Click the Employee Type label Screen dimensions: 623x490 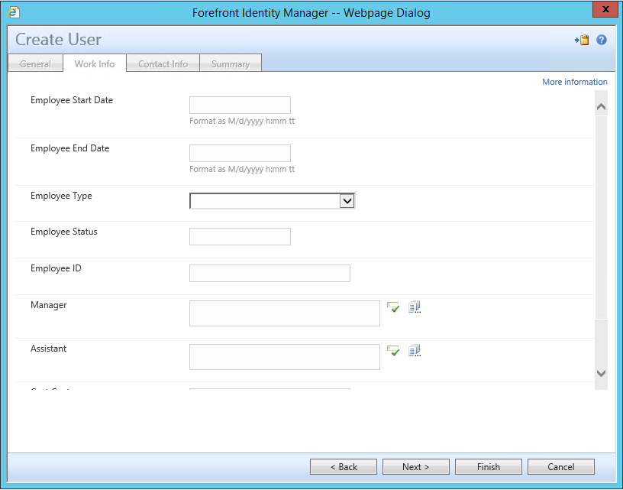tap(61, 196)
